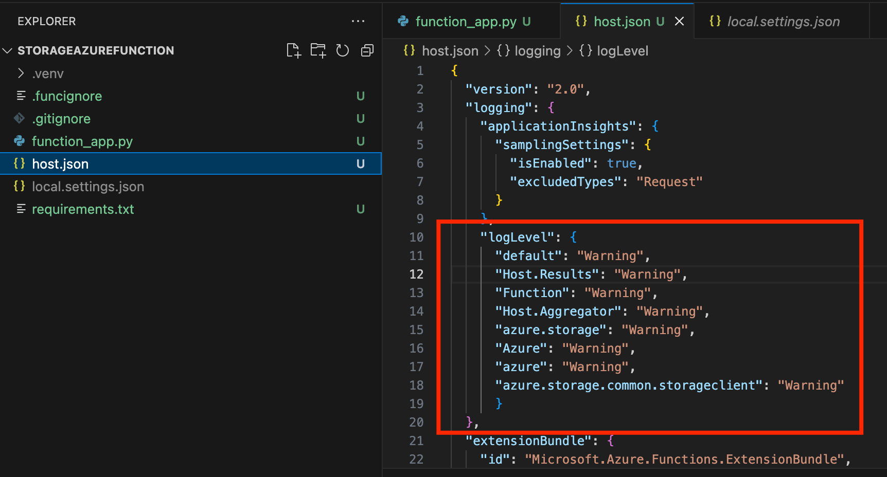
Task: Click the New Folder icon in Explorer
Action: coord(318,50)
